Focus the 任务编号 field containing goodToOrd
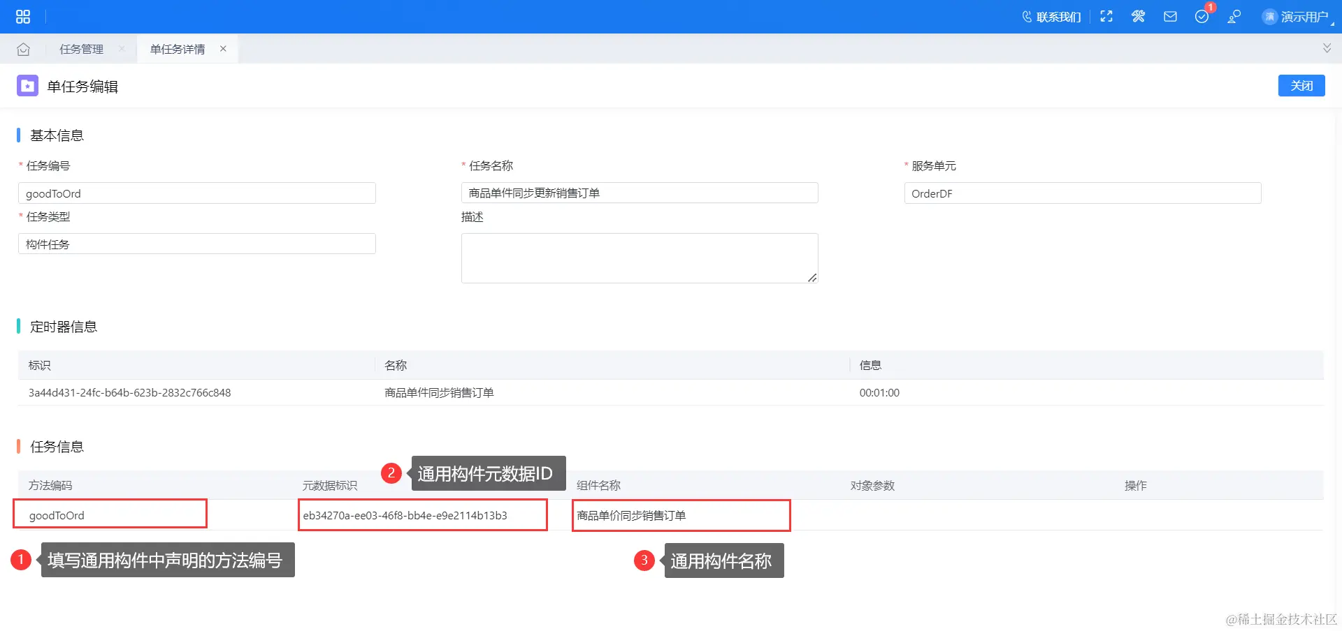 point(197,193)
